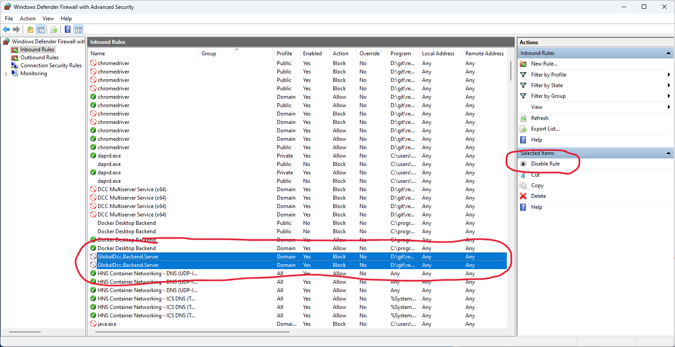This screenshot has height=347, width=675.
Task: Sort rules by the Override column header
Action: click(372, 54)
